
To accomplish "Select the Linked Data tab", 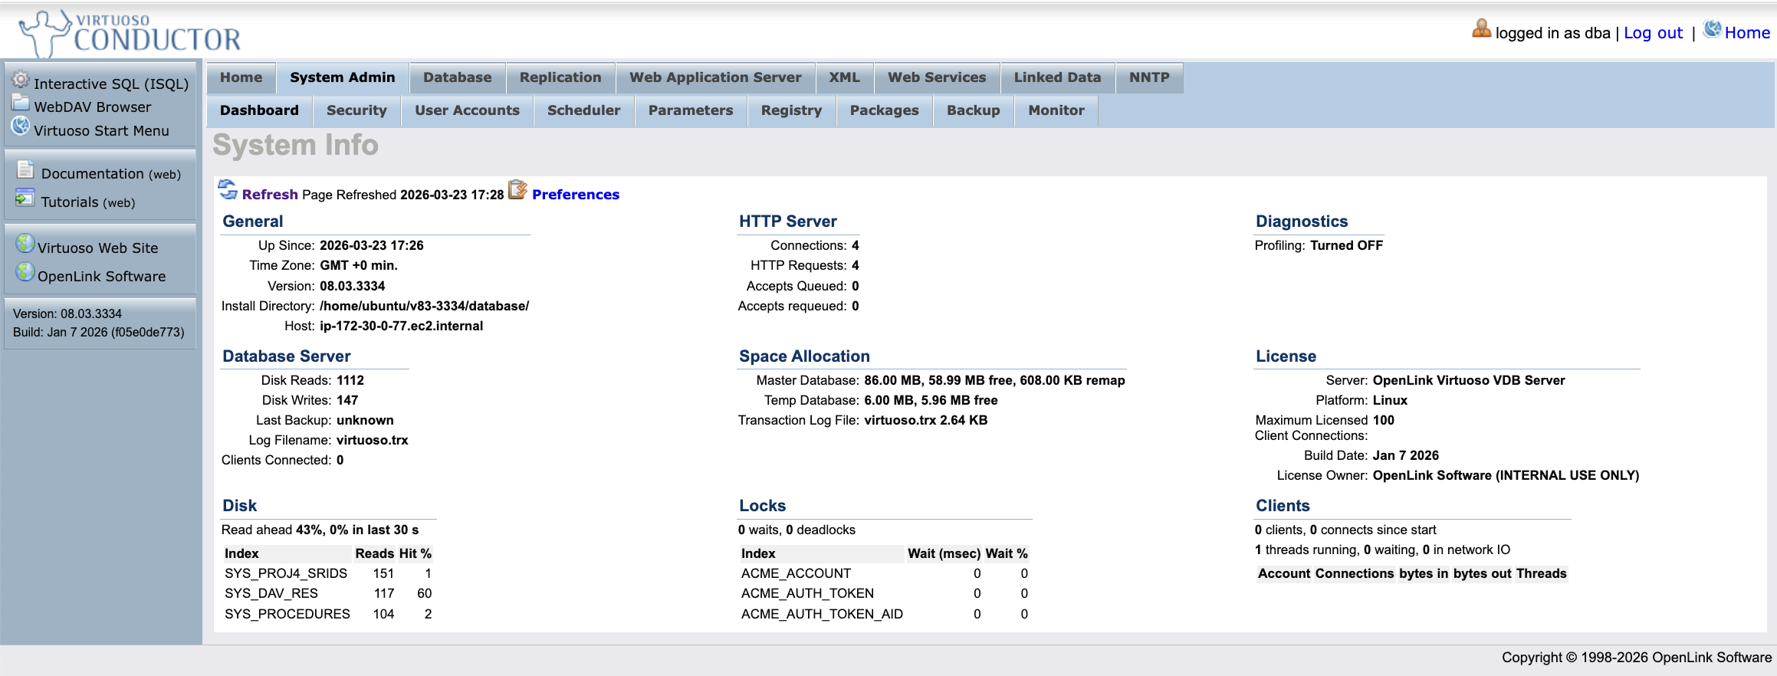I will [x=1056, y=77].
